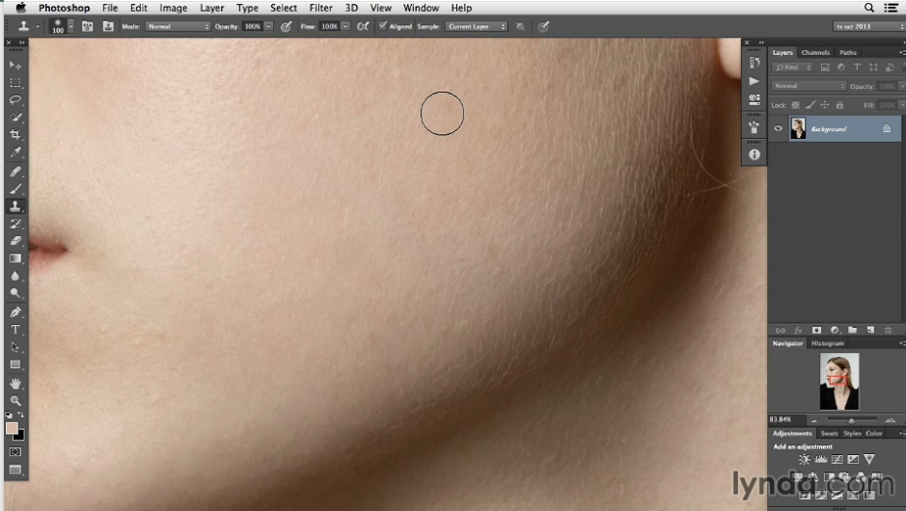Toggle the Brush panel button in options bar

click(87, 26)
